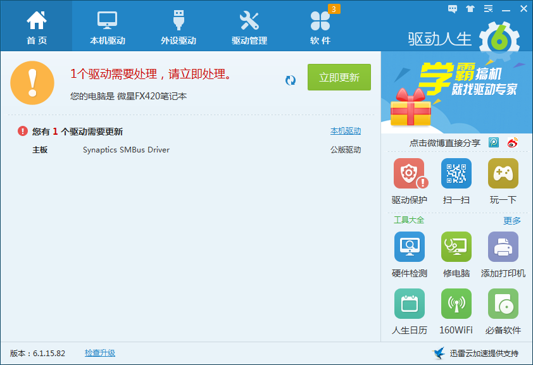The height and width of the screenshot is (365, 533).
Task: Share via the Sina Weibo icon
Action: click(x=512, y=142)
